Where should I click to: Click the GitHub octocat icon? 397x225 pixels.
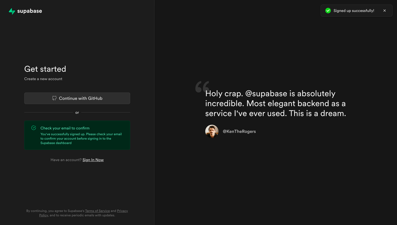(x=54, y=98)
